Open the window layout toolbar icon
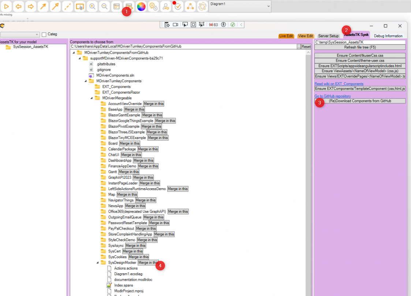The width and height of the screenshot is (411, 296). 117,6
